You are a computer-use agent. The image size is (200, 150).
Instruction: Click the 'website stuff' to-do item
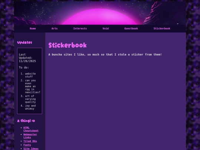(x=30, y=75)
